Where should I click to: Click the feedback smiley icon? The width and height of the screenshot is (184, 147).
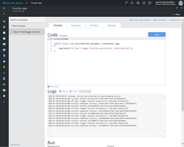click(x=144, y=3)
